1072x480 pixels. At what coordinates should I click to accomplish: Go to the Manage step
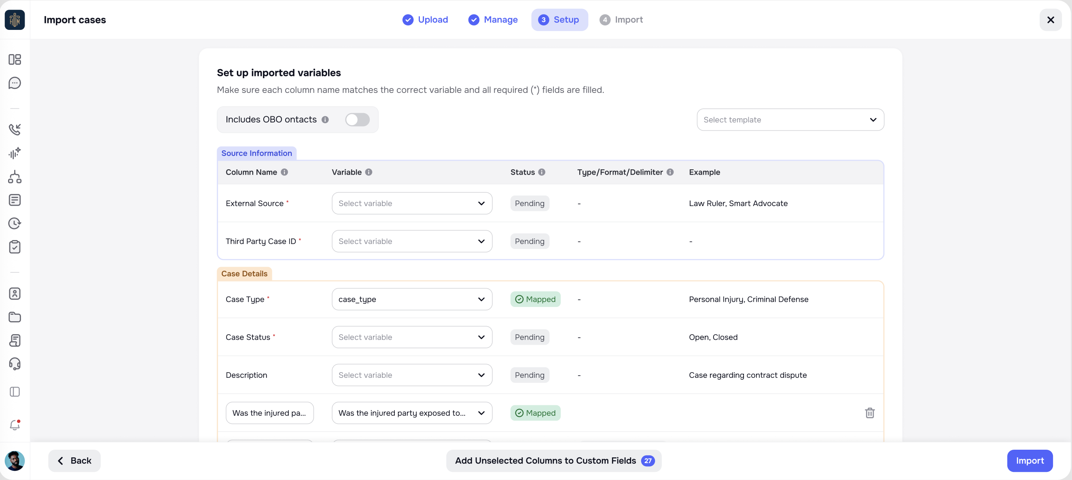[493, 19]
